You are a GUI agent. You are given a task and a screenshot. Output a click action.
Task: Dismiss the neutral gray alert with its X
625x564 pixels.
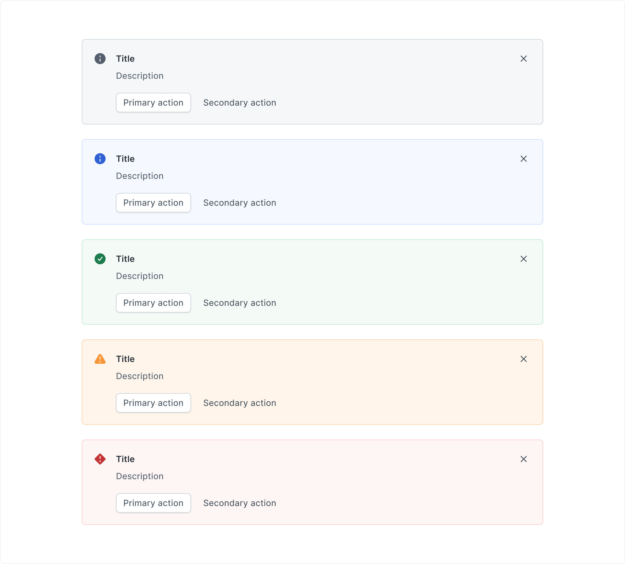pos(524,59)
